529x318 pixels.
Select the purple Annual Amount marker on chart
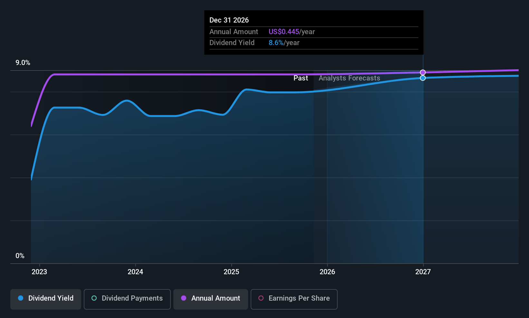[x=423, y=72]
